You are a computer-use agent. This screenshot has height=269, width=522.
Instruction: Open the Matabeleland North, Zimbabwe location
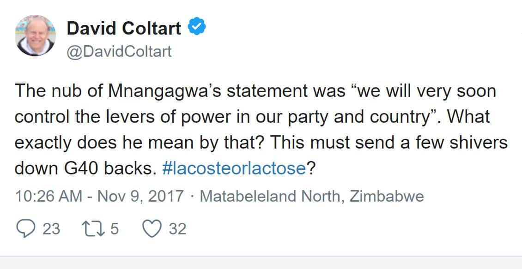(x=311, y=196)
